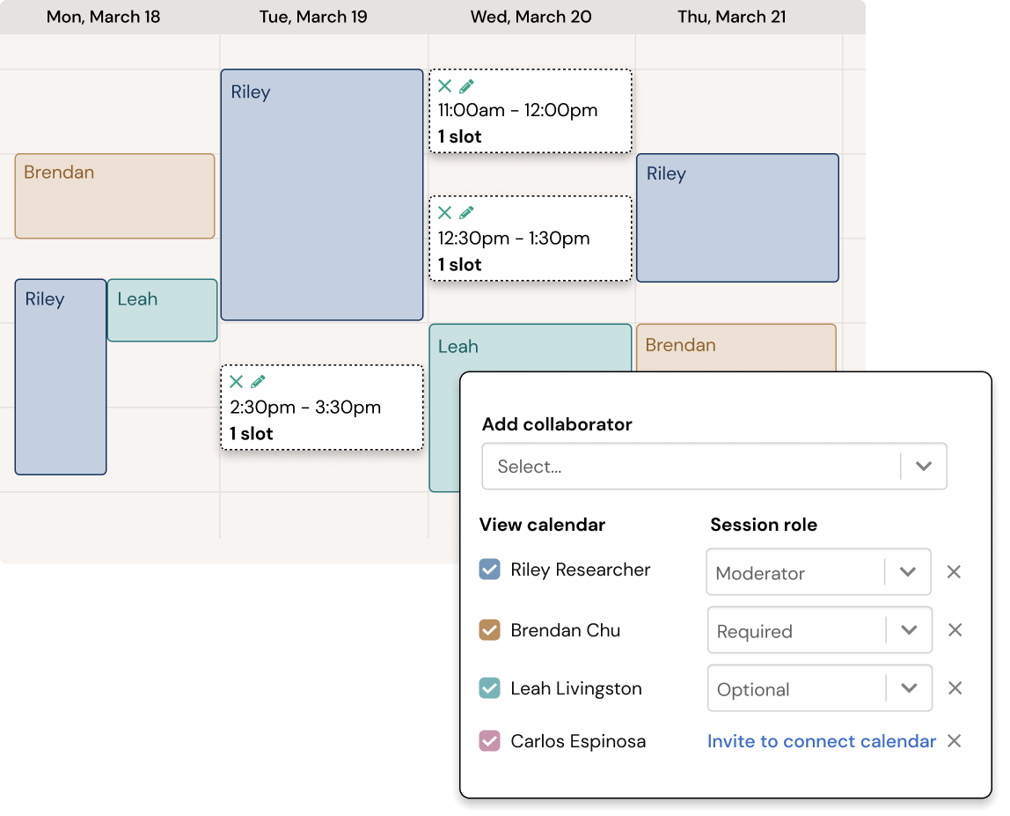Delete the 12:30pm – 1:30pm slot

click(443, 212)
